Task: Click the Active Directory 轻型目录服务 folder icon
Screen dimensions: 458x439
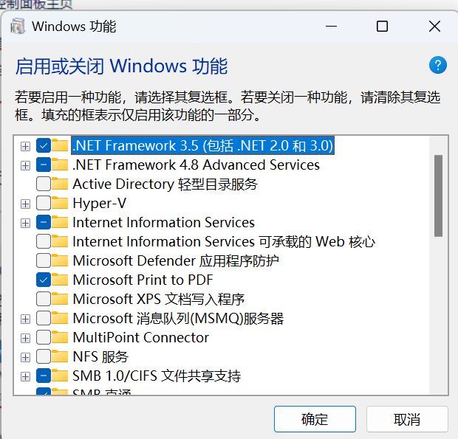Action: point(61,184)
